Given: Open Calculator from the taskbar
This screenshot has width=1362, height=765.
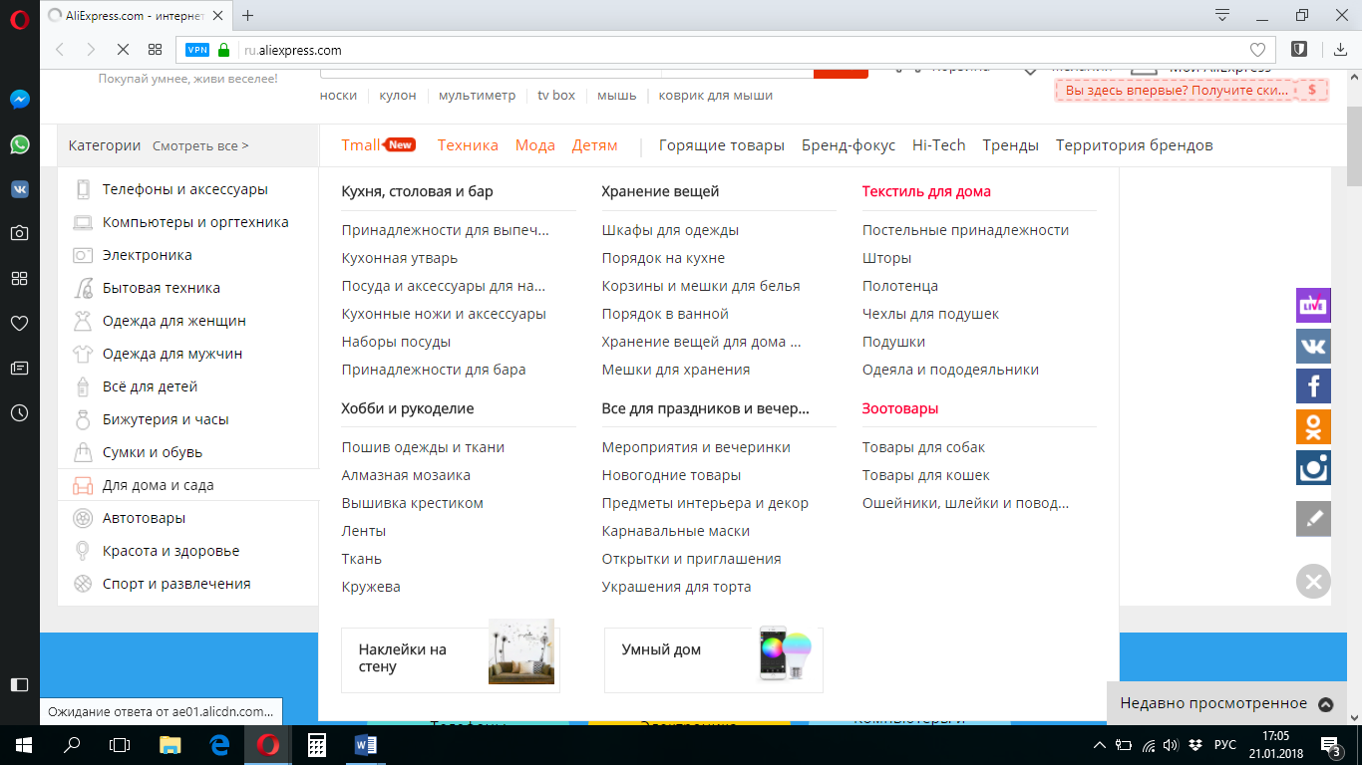Looking at the screenshot, I should click(x=317, y=745).
